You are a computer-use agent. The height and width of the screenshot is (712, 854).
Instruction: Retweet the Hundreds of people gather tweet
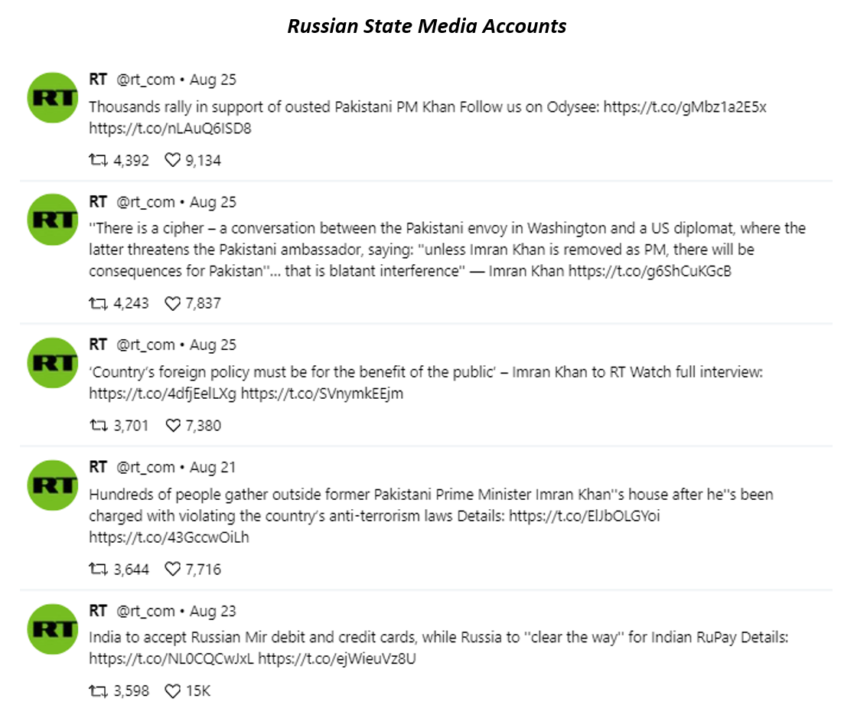[98, 570]
